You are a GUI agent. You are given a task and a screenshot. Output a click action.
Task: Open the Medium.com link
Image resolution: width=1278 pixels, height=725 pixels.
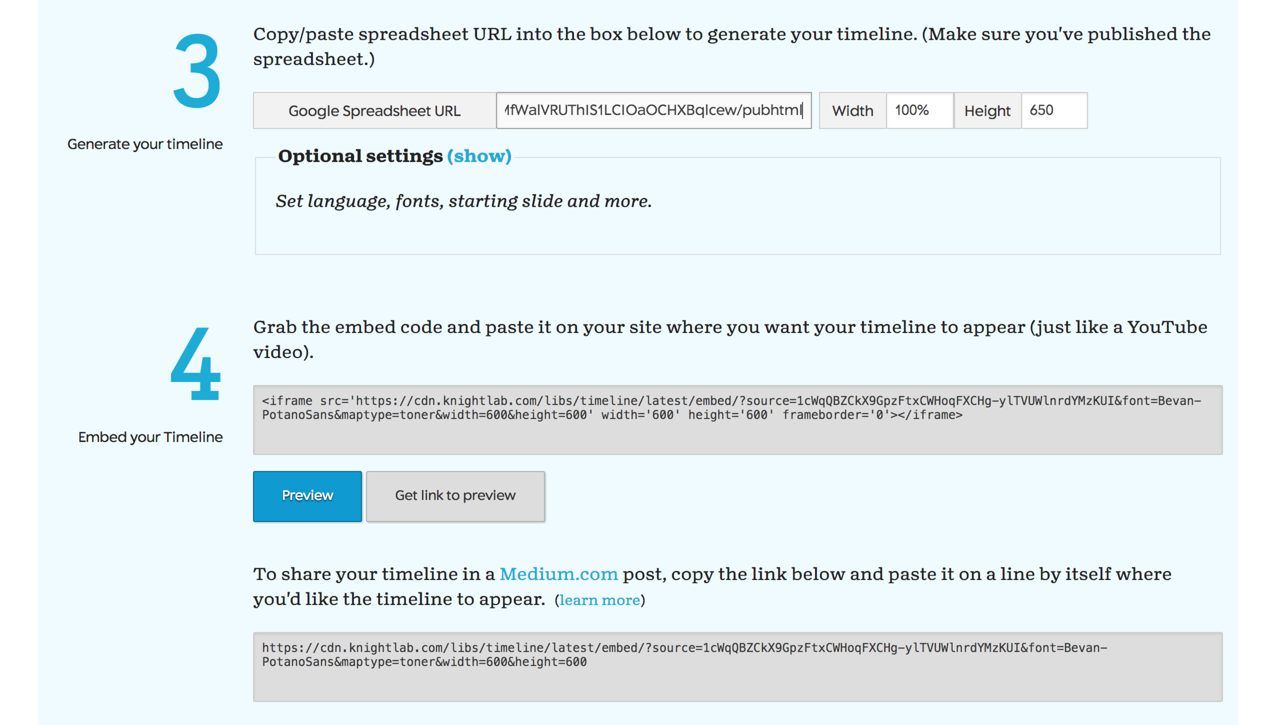click(x=558, y=574)
